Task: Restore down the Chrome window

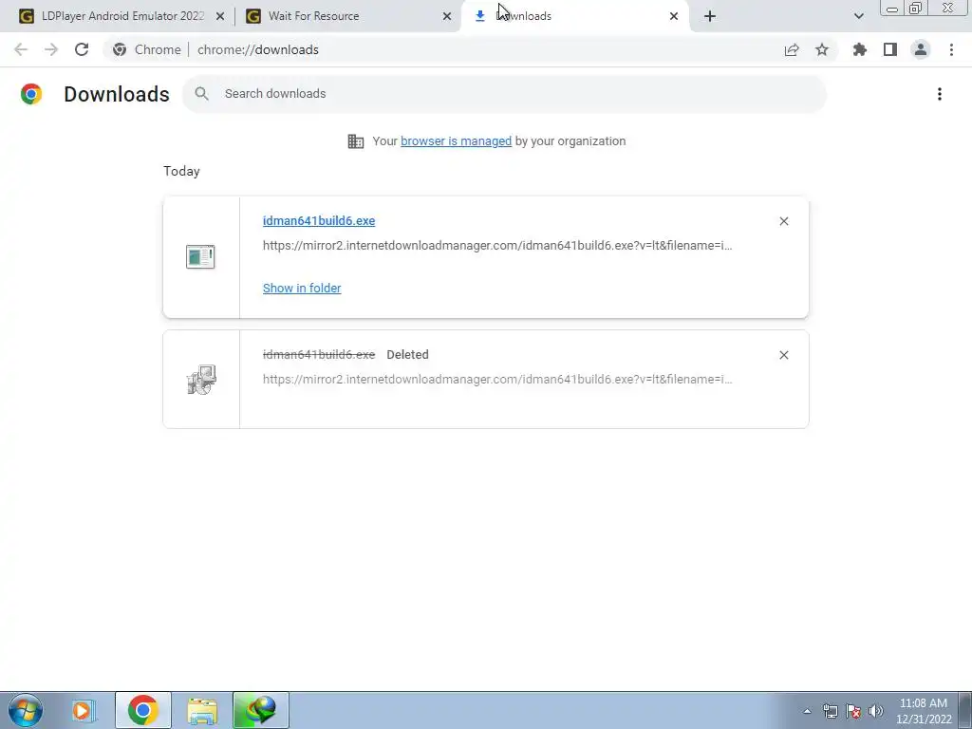Action: click(x=916, y=9)
